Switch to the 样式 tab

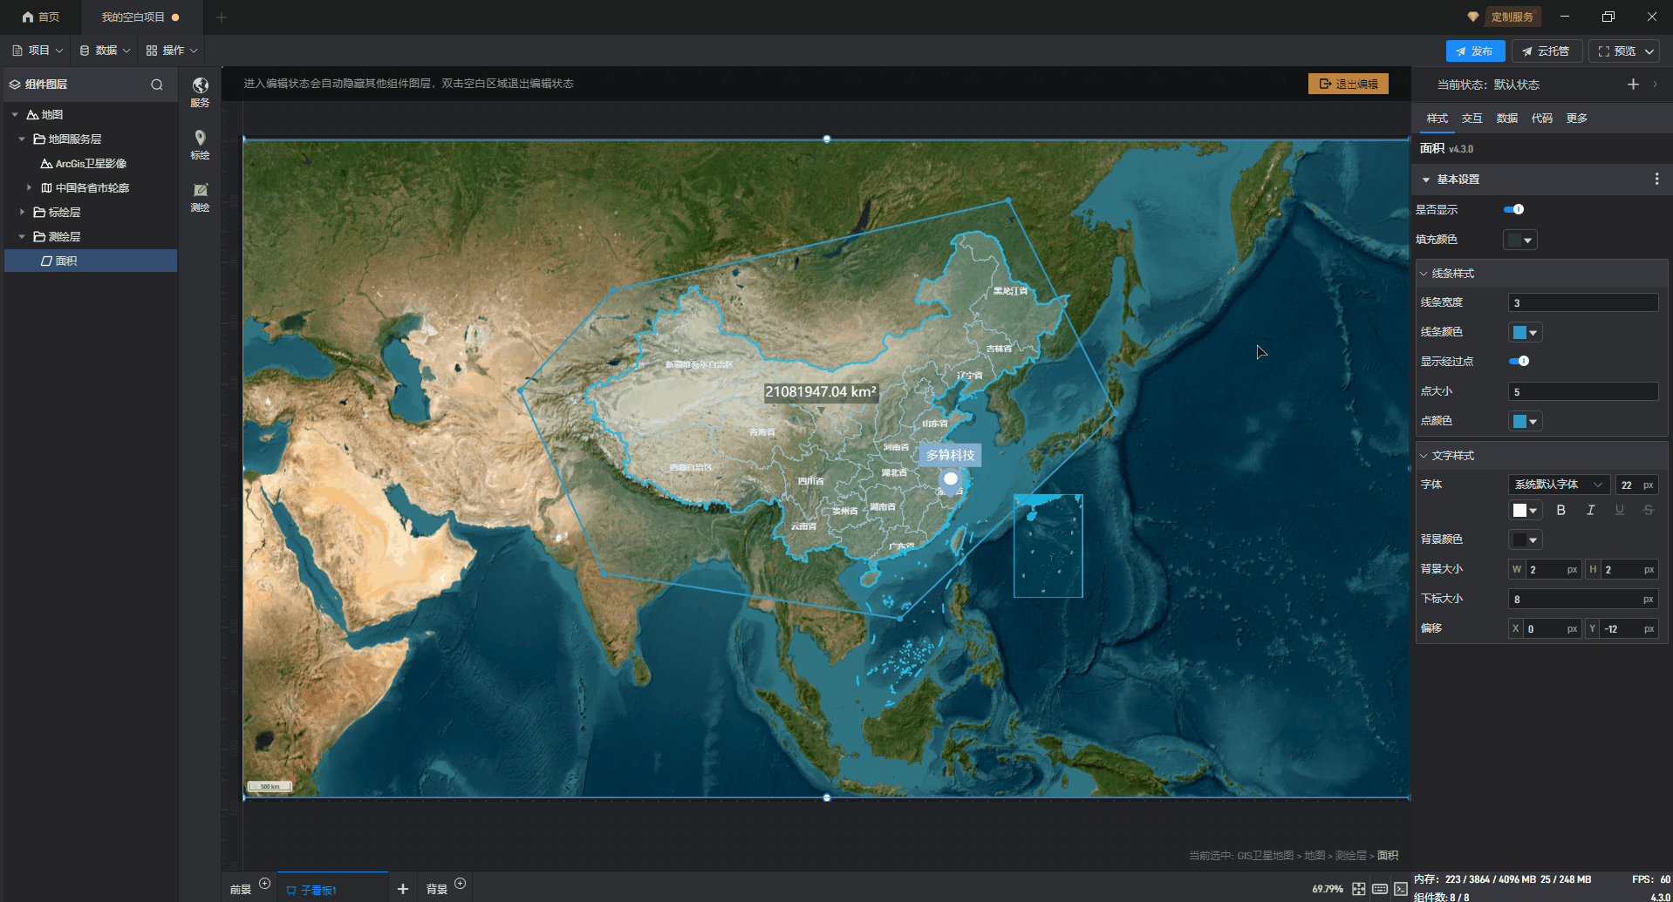(1437, 119)
